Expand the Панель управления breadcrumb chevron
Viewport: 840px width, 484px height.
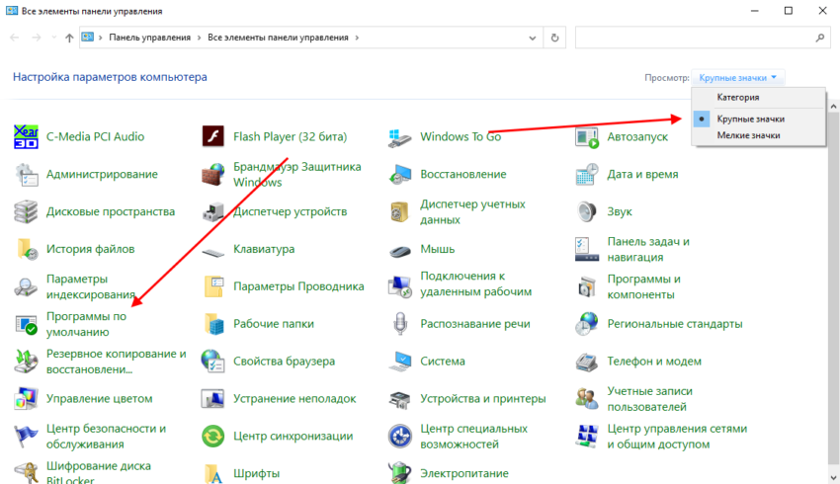tap(201, 38)
